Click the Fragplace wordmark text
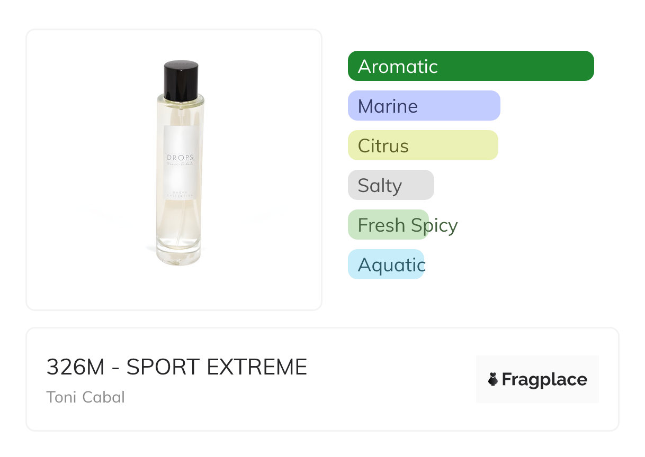 544,379
